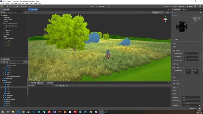Viewport: 203px width, 114px height.
Task: Toggle the 3D view mode button
Action: coord(29,6)
